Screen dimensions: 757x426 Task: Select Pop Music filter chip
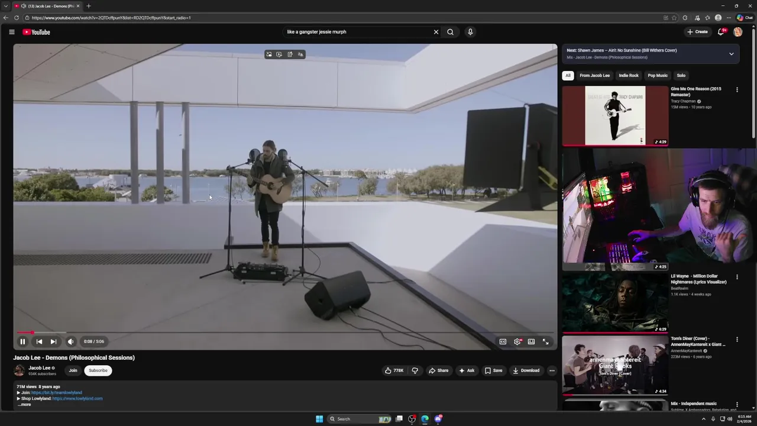tap(658, 76)
